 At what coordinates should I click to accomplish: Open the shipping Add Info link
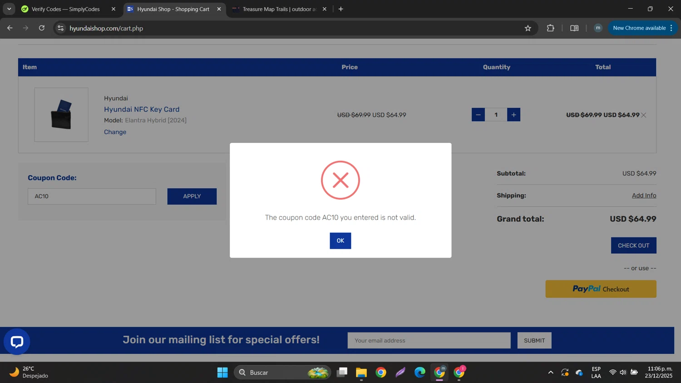pyautogui.click(x=644, y=196)
